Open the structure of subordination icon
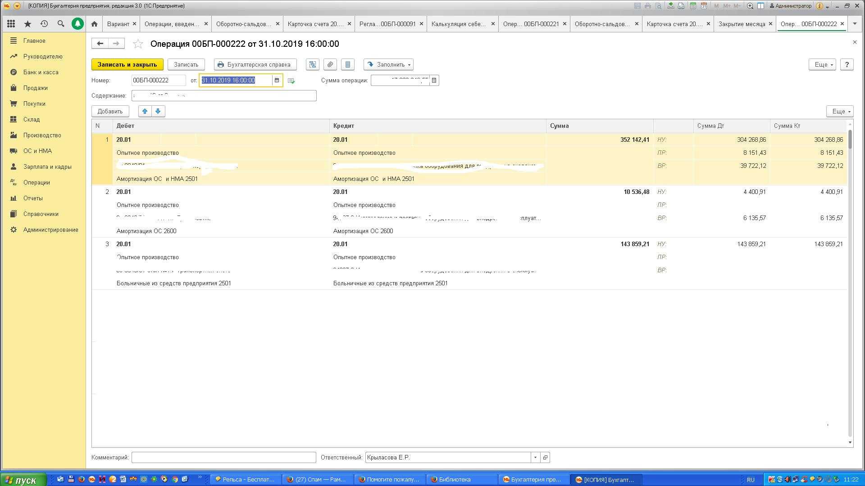The height and width of the screenshot is (486, 865). pos(312,64)
